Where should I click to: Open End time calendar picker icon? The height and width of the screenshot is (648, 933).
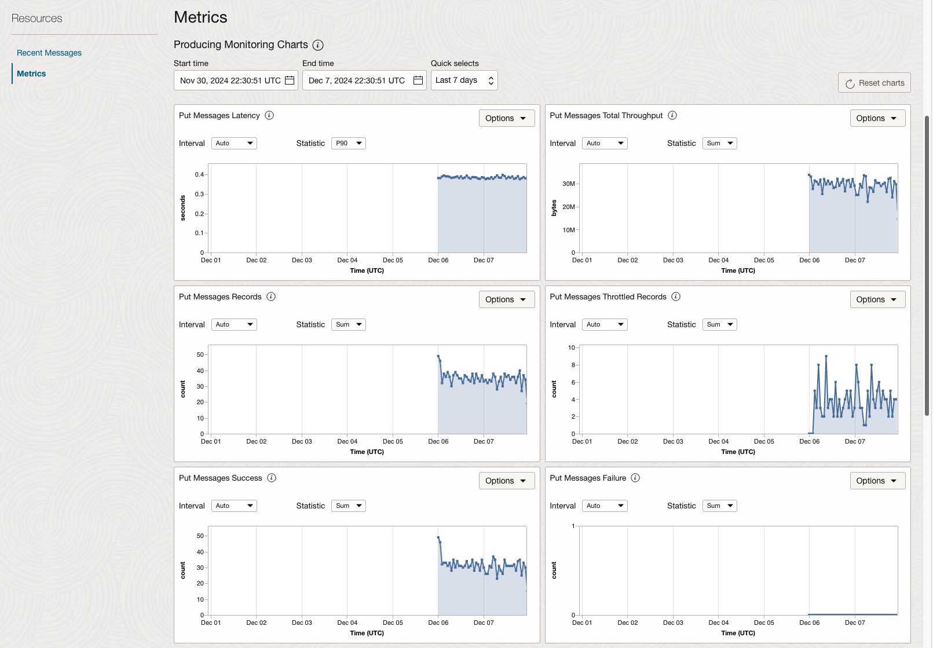pyautogui.click(x=418, y=80)
